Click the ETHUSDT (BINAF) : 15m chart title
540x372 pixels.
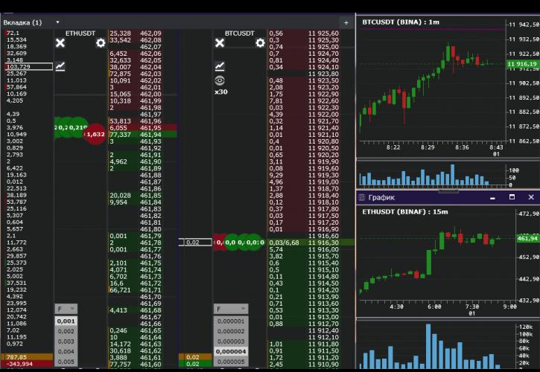pyautogui.click(x=405, y=211)
